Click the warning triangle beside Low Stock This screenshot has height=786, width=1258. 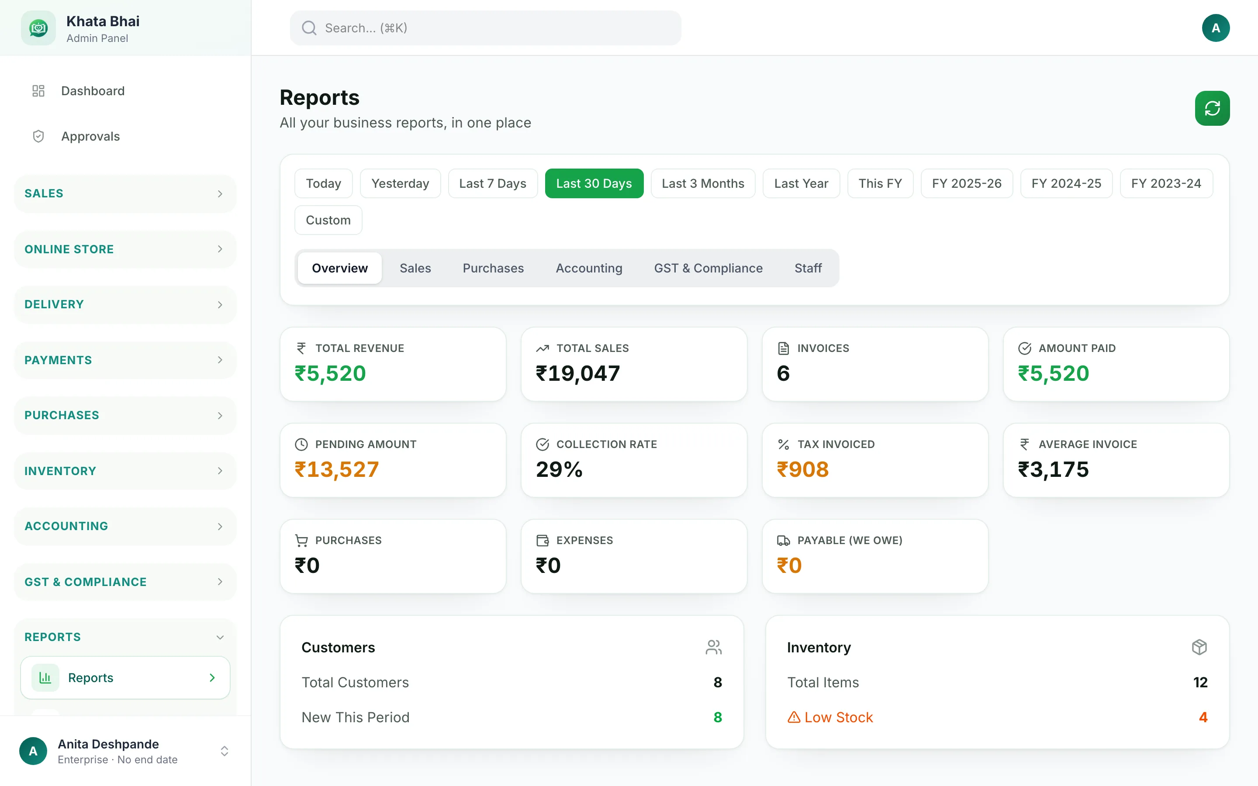click(x=794, y=717)
